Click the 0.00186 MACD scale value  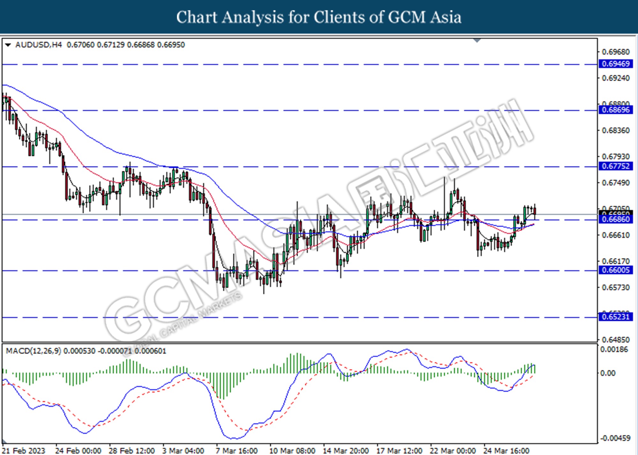pyautogui.click(x=614, y=350)
